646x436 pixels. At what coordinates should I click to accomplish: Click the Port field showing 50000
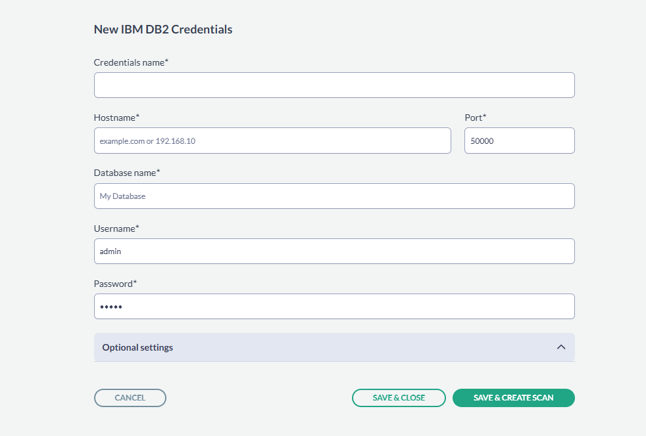point(519,141)
